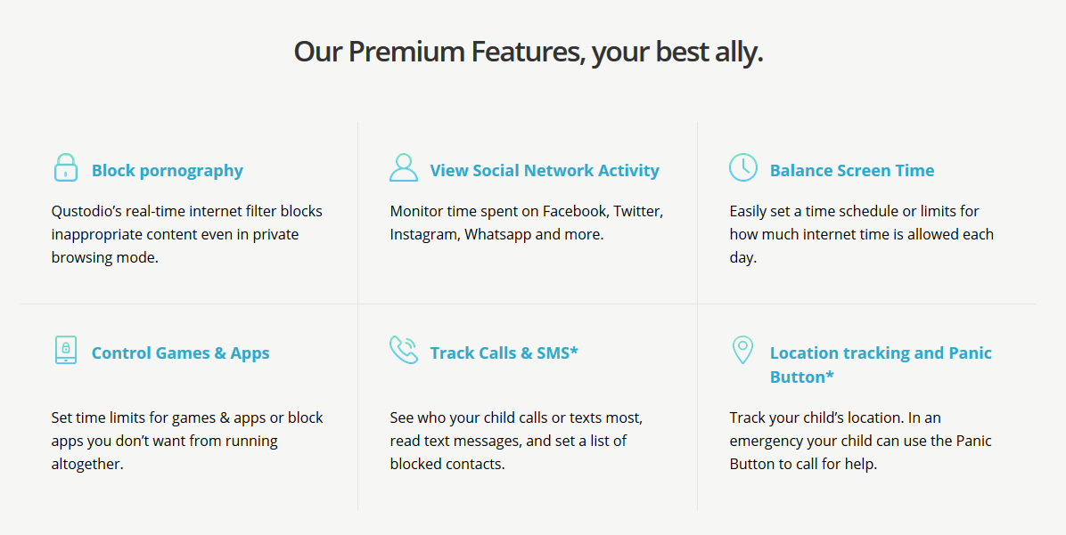Click the Qustodio real-time internet filter description
1066x535 pixels.
[187, 234]
